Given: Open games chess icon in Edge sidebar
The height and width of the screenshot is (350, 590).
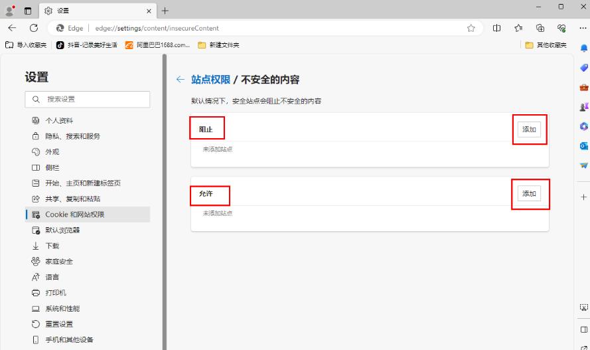Looking at the screenshot, I should 584,107.
